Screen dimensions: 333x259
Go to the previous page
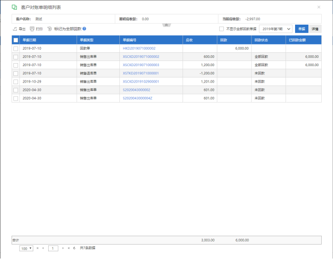(43, 248)
